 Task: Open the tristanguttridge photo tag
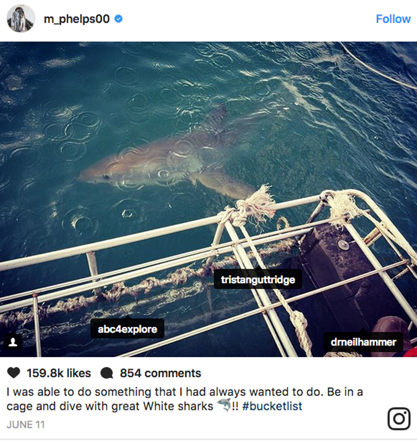258,279
